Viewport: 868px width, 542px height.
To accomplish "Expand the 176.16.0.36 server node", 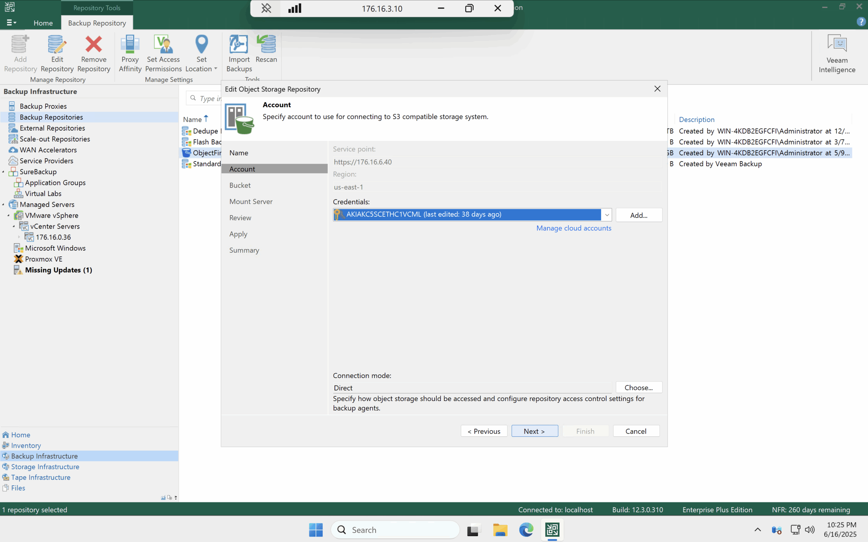I will pyautogui.click(x=19, y=237).
